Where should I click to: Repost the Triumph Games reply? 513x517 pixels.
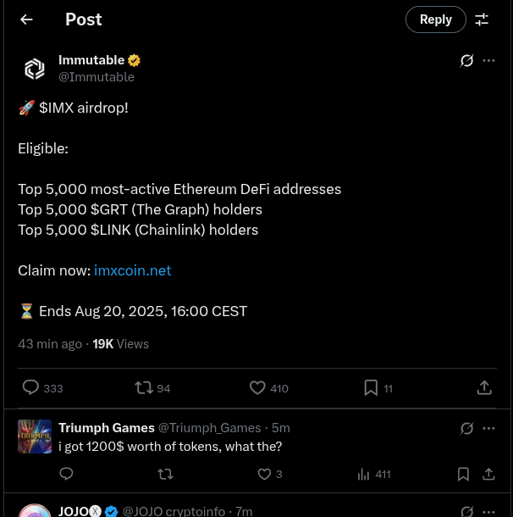[x=166, y=474]
